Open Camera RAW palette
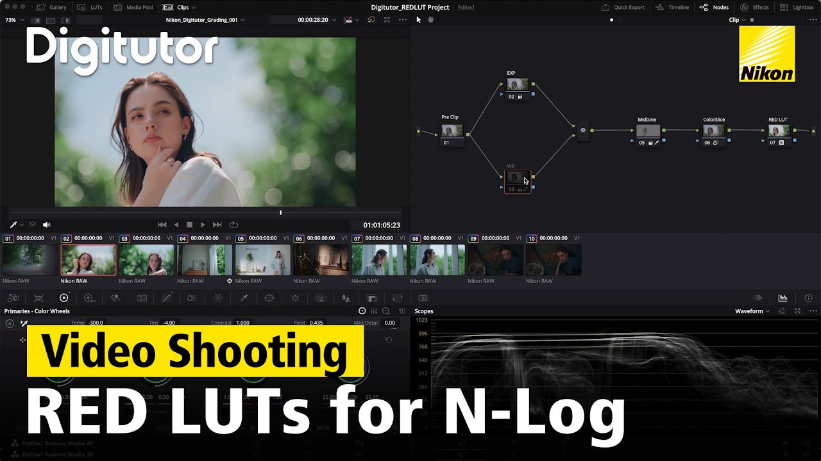This screenshot has width=821, height=461. [13, 298]
